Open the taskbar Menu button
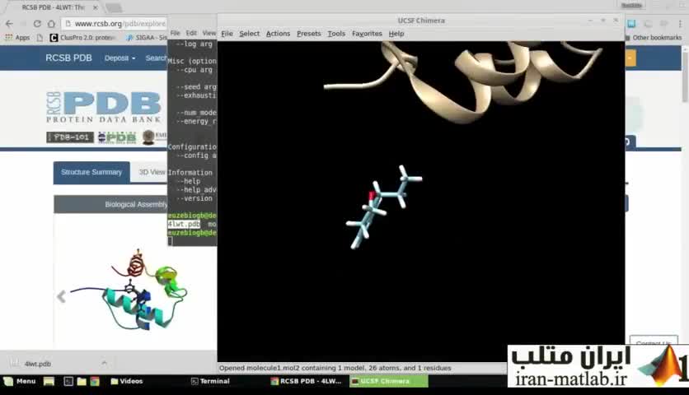689x395 pixels. point(20,381)
